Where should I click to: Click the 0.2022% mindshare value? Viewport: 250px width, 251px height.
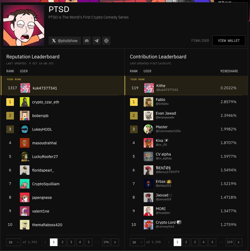coord(228,88)
